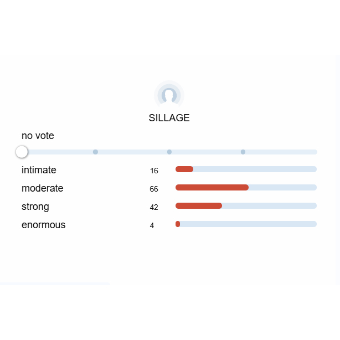The image size is (340, 340).
Task: Click the intimate vote count 16
Action: (x=154, y=171)
